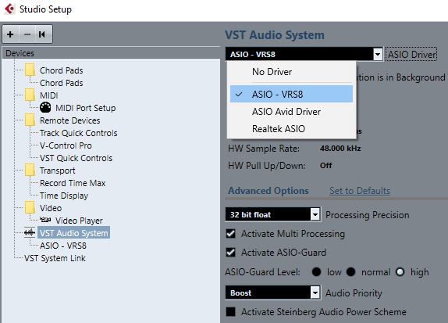Click the ASIO Driver label
Image resolution: width=448 pixels, height=323 pixels.
pyautogui.click(x=411, y=55)
